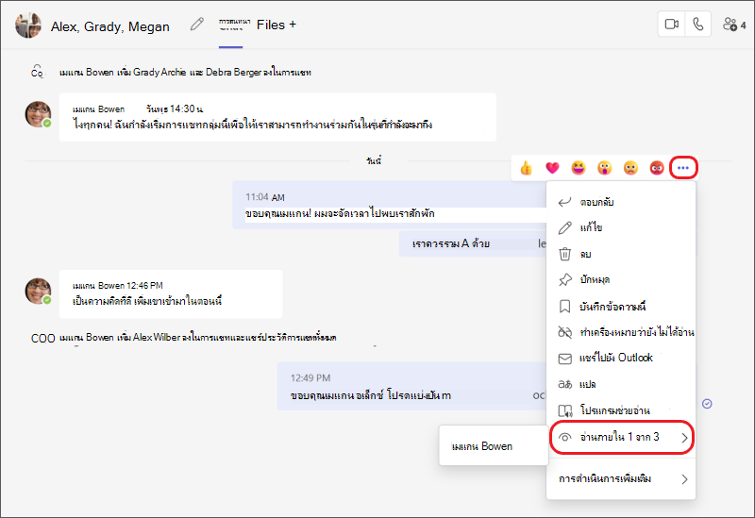Switch to the Files tab
This screenshot has width=755, height=518.
(x=271, y=25)
